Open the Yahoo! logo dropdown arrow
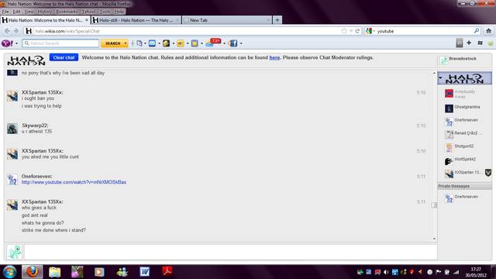This screenshot has height=279, width=496. [17, 43]
